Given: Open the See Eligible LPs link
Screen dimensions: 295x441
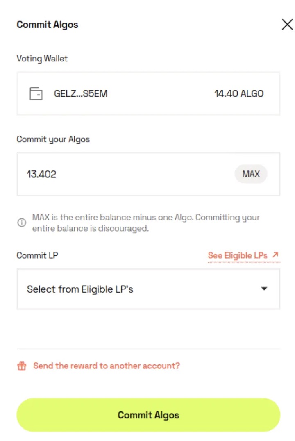Looking at the screenshot, I should coord(238,255).
